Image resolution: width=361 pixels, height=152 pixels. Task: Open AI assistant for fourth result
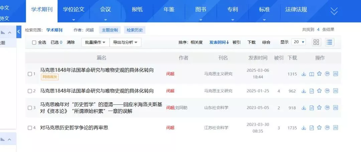coord(336,128)
